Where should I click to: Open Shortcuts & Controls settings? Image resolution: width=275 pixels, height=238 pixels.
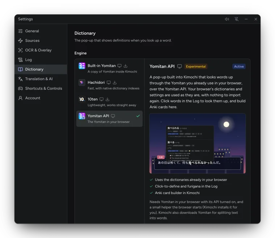41,88
